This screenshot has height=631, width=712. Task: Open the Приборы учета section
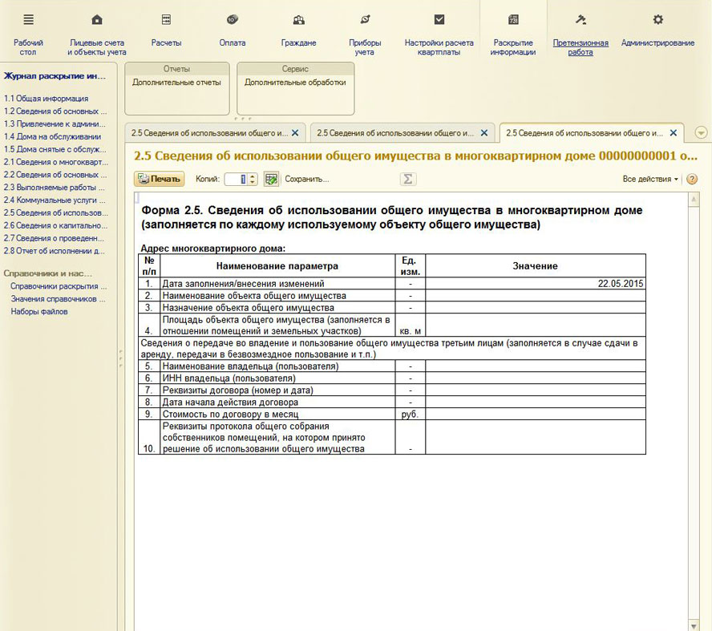[365, 35]
